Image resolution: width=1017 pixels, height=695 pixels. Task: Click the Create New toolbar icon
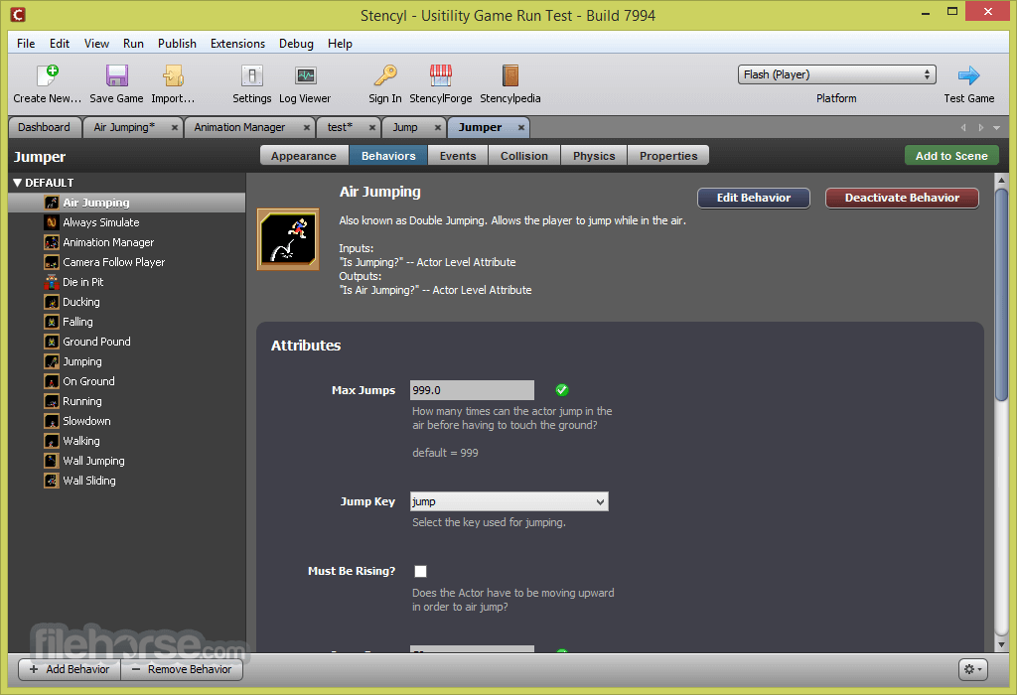pyautogui.click(x=48, y=75)
